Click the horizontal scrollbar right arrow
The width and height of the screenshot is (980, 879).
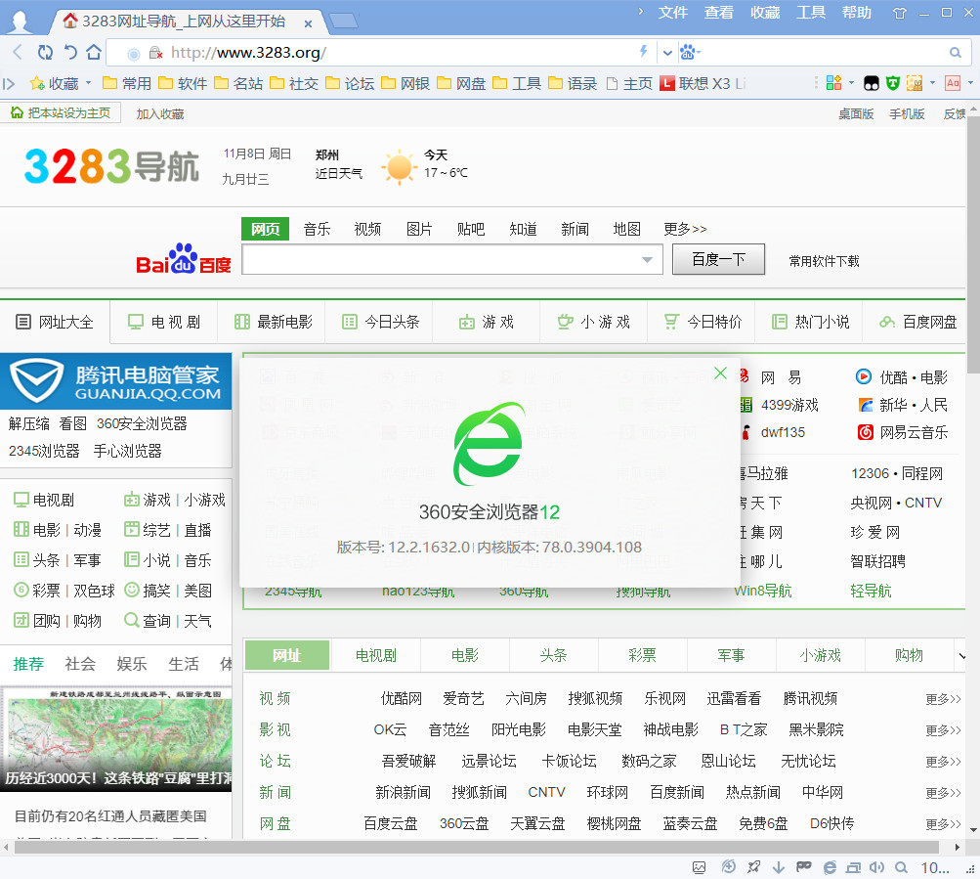[957, 847]
